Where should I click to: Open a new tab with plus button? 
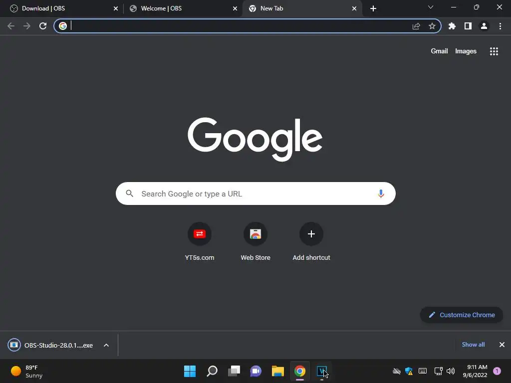pos(373,8)
